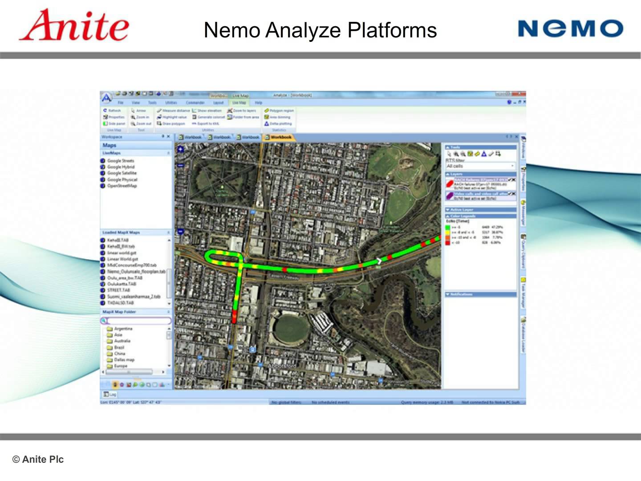The width and height of the screenshot is (641, 481).
Task: Expand the Notifications section
Action: pyautogui.click(x=448, y=294)
